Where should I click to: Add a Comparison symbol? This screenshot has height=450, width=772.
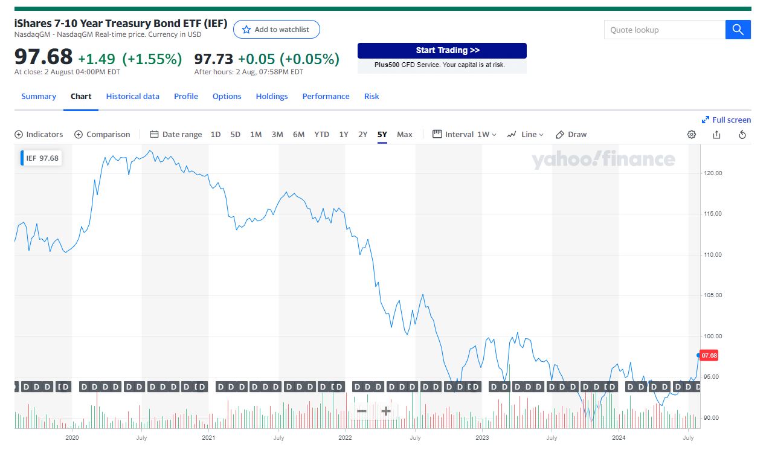(x=102, y=135)
